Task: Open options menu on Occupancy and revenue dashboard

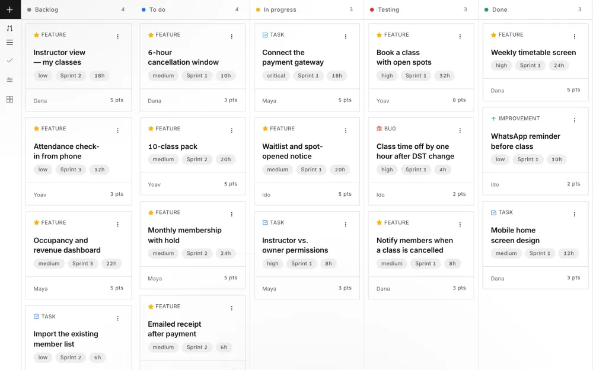Action: [x=117, y=224]
